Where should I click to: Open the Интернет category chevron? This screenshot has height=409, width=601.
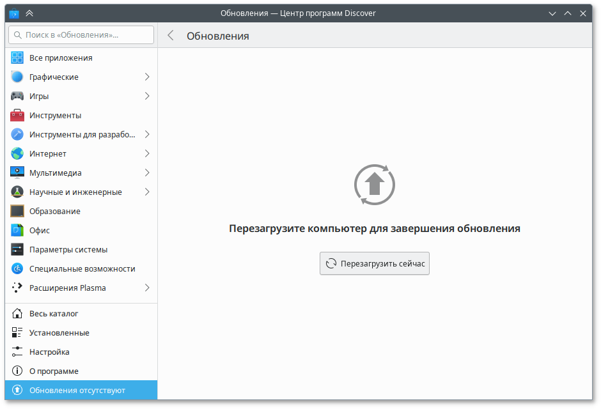click(148, 153)
